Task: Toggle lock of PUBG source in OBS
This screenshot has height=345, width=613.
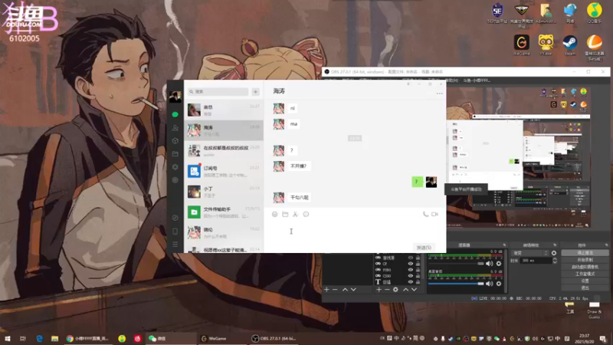Action: coord(418,270)
